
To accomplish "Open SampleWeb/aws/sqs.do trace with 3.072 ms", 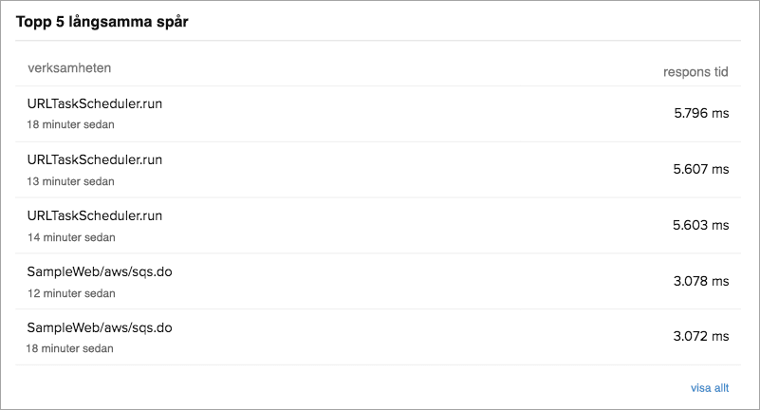I will tap(100, 327).
